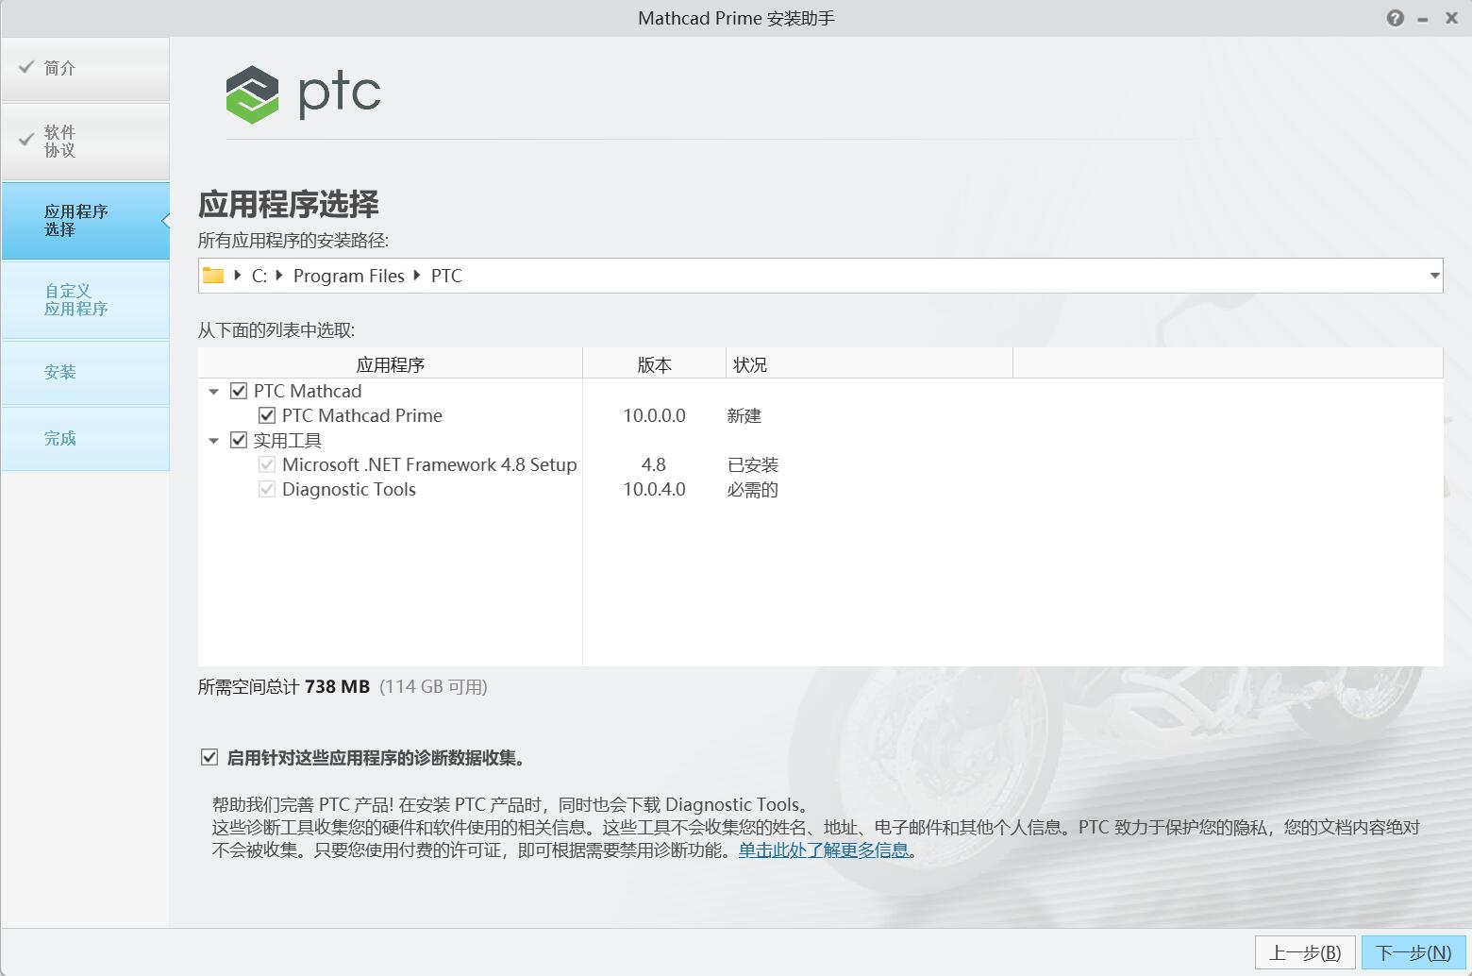Uncheck the 实用工具 group checkbox
The image size is (1472, 976).
(238, 439)
